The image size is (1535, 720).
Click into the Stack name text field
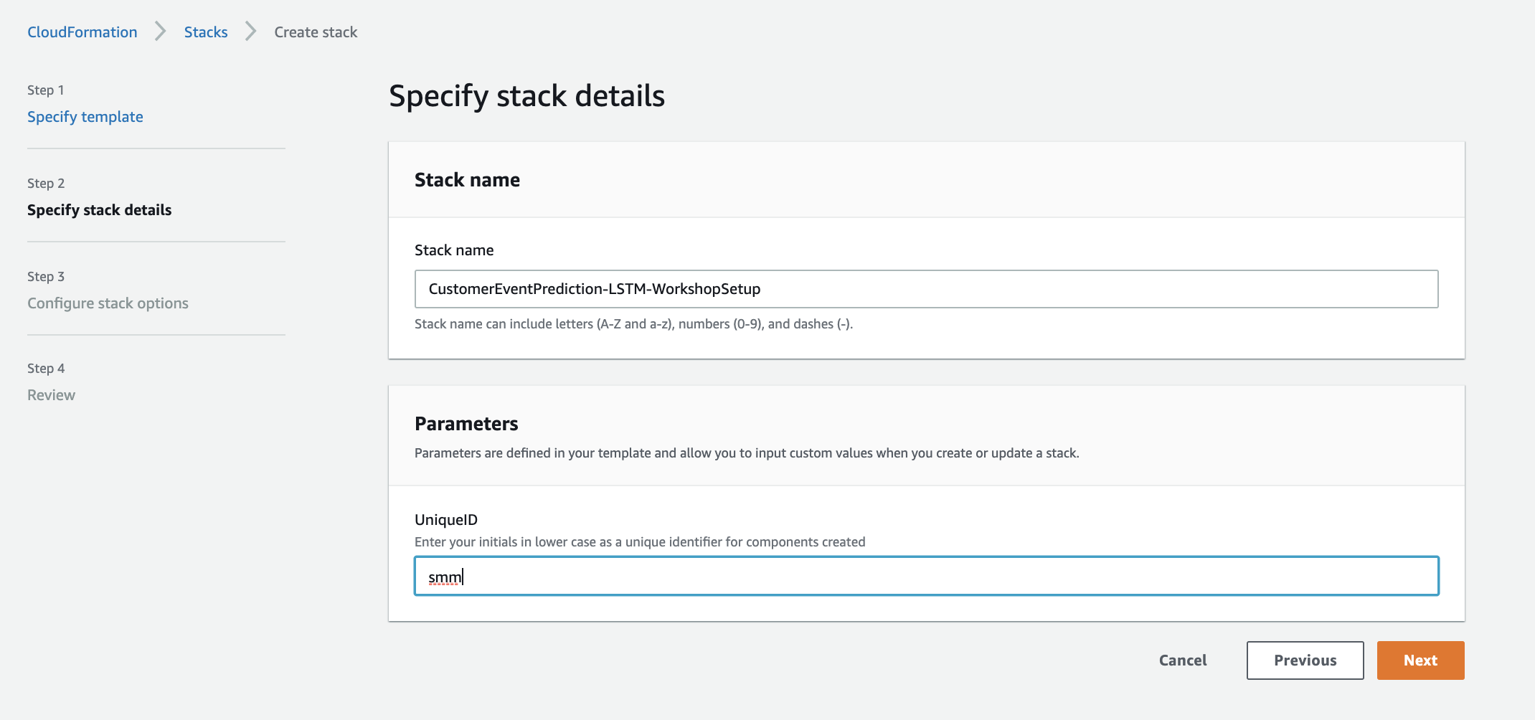[926, 289]
